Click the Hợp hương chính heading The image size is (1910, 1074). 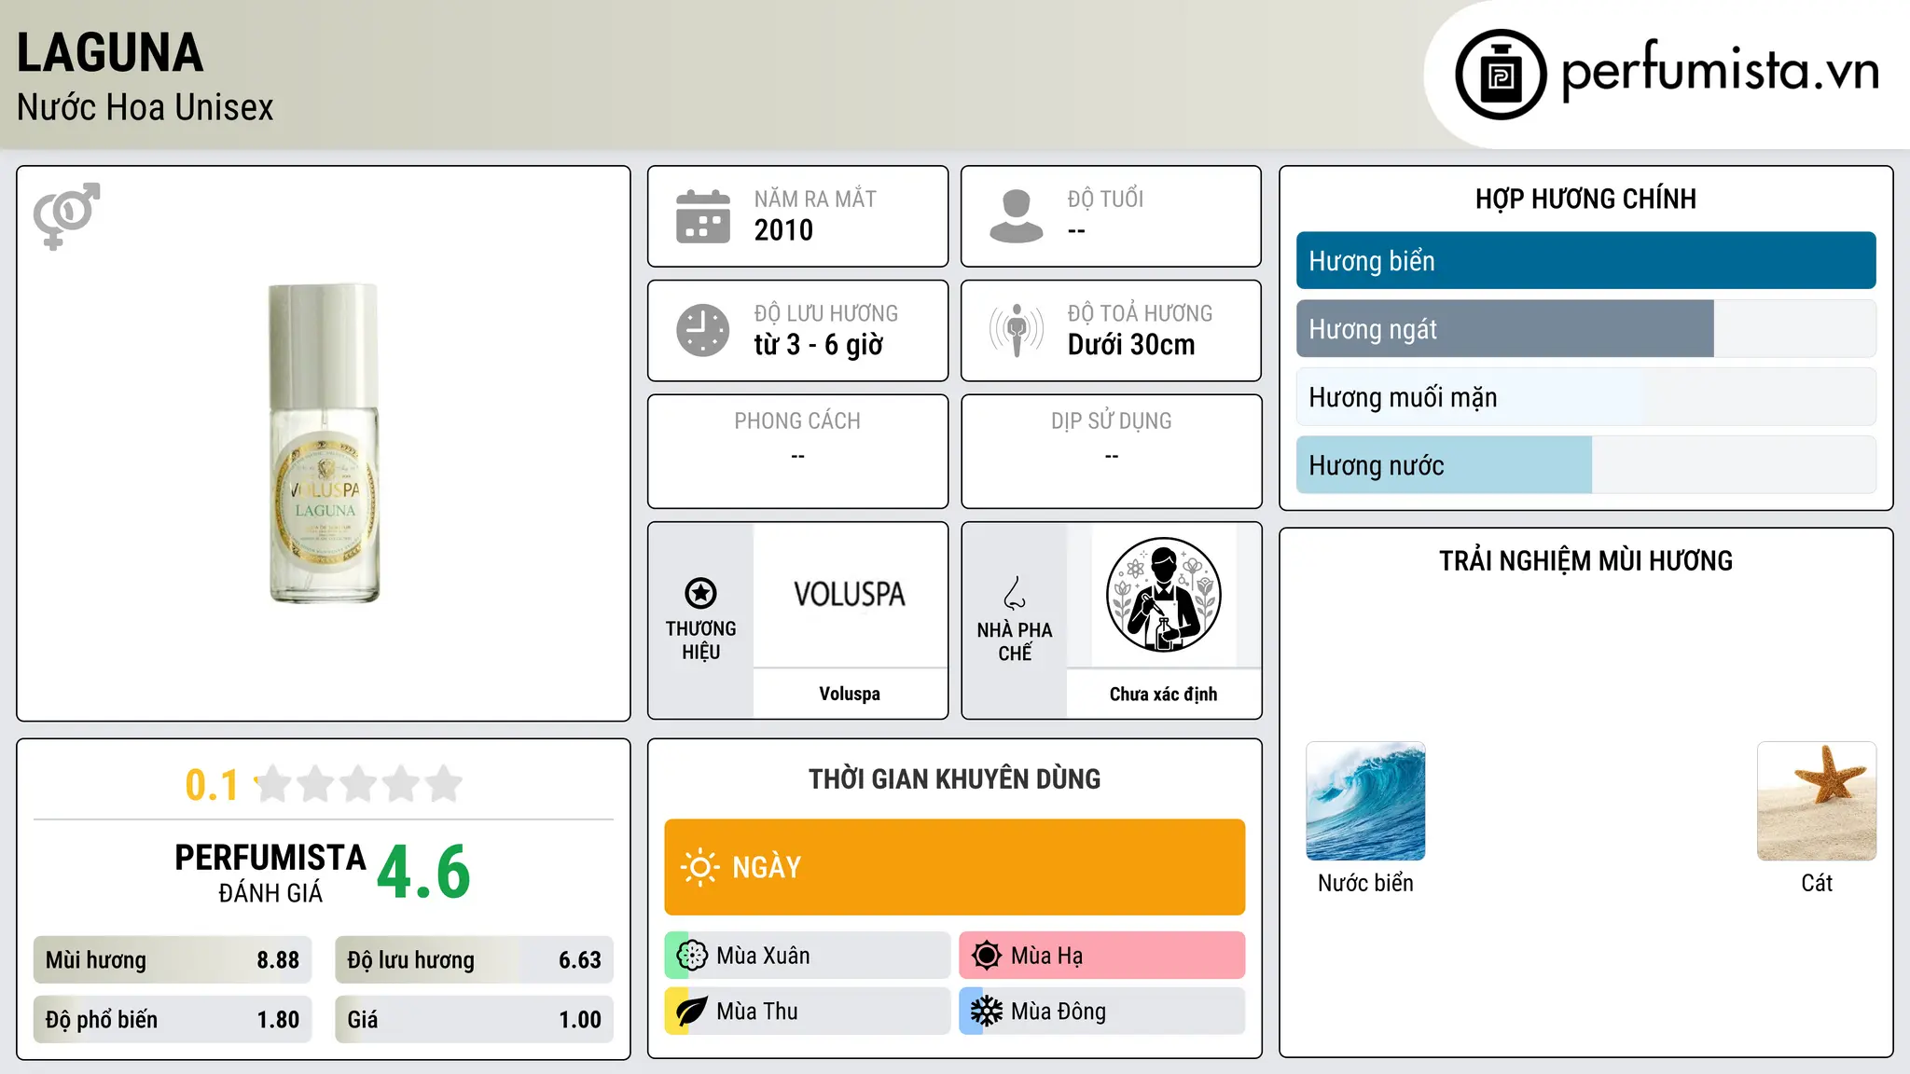[x=1585, y=199]
